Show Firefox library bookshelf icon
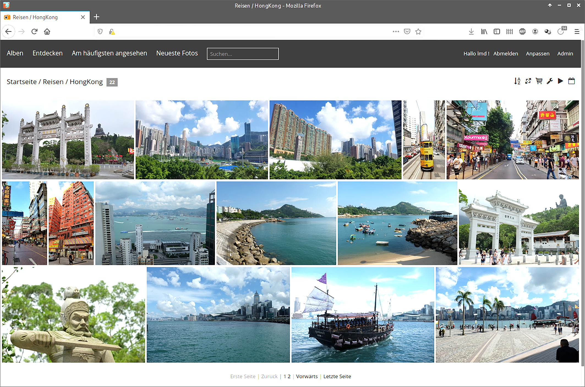585x387 pixels. [x=484, y=32]
